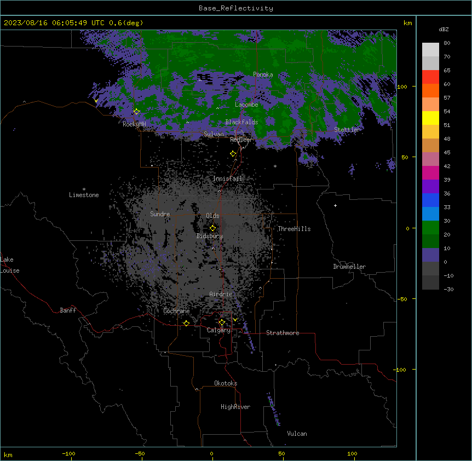The image size is (472, 461).
Task: Click the -50 tick label on right axis
Action: pos(402,299)
